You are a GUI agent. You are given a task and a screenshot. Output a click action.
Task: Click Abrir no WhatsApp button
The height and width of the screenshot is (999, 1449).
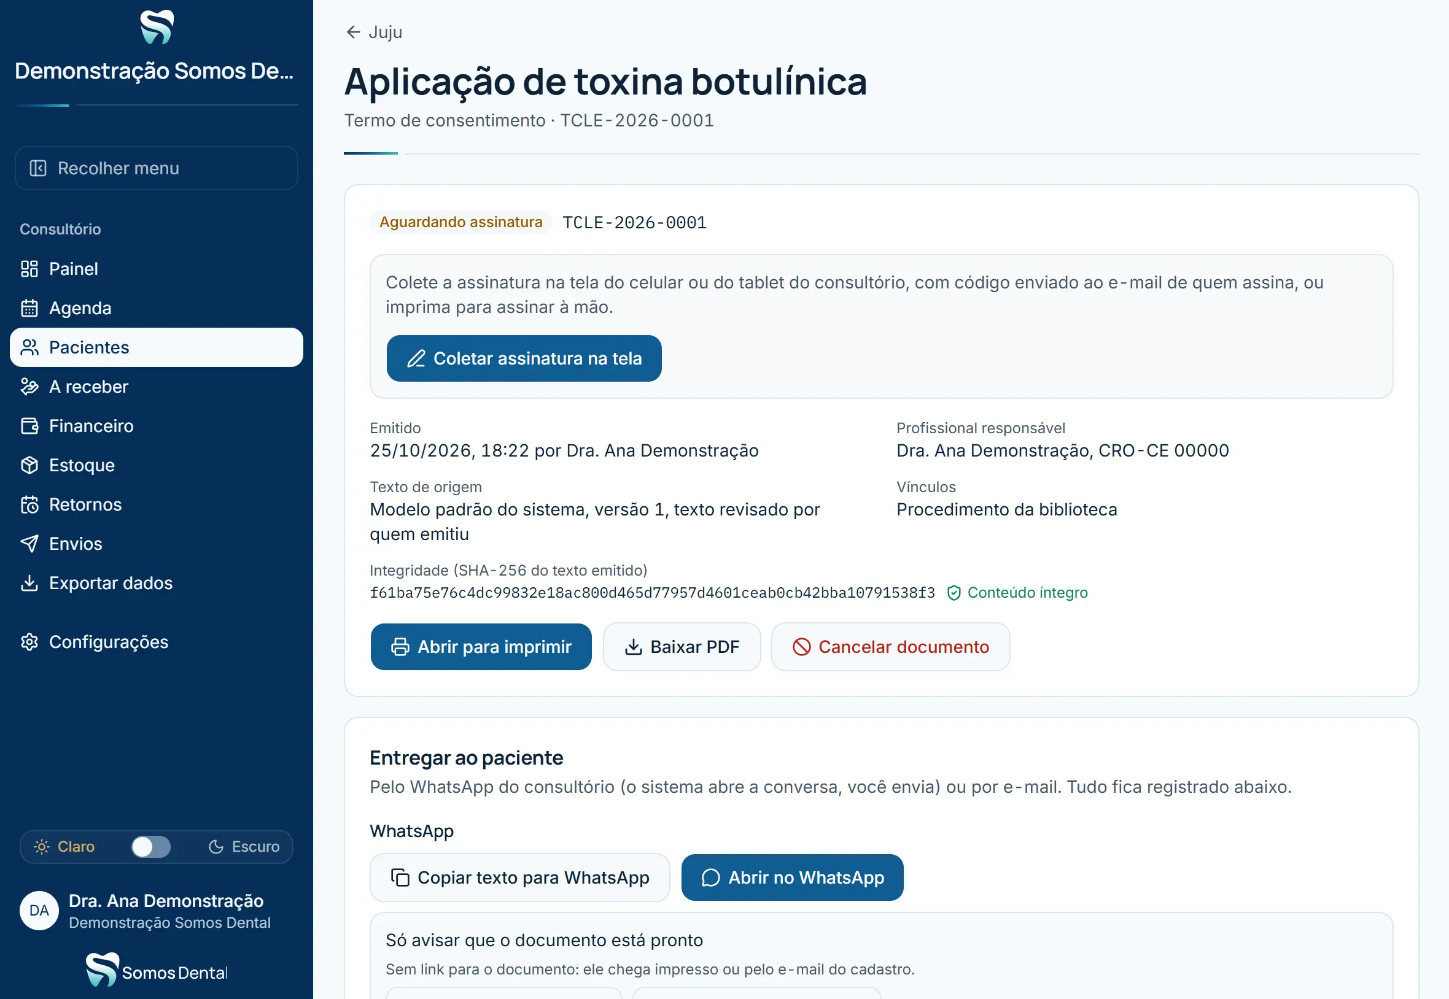[792, 877]
